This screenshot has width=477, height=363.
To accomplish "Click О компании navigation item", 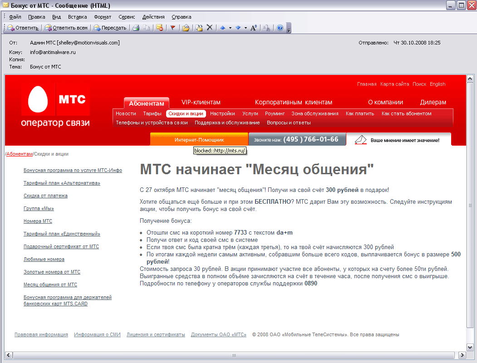I will (x=385, y=102).
